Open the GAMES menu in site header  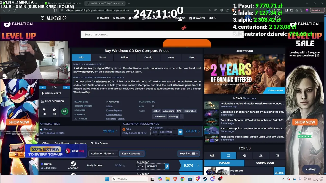103,18
